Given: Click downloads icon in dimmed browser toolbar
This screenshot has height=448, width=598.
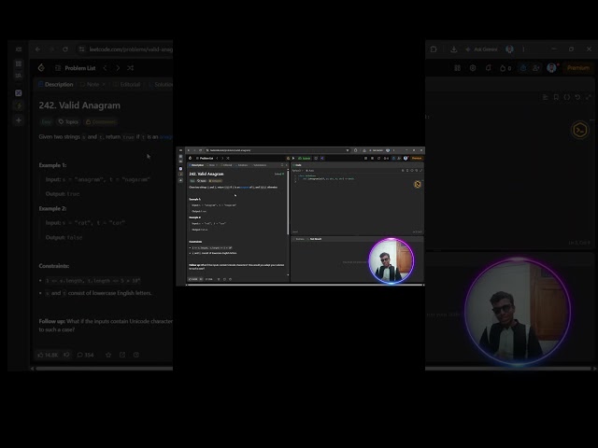Looking at the screenshot, I should tap(453, 49).
